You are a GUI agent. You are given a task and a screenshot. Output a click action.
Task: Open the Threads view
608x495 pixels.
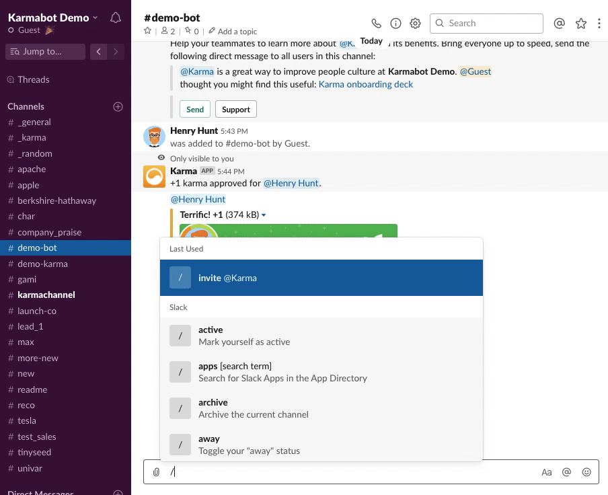click(34, 80)
